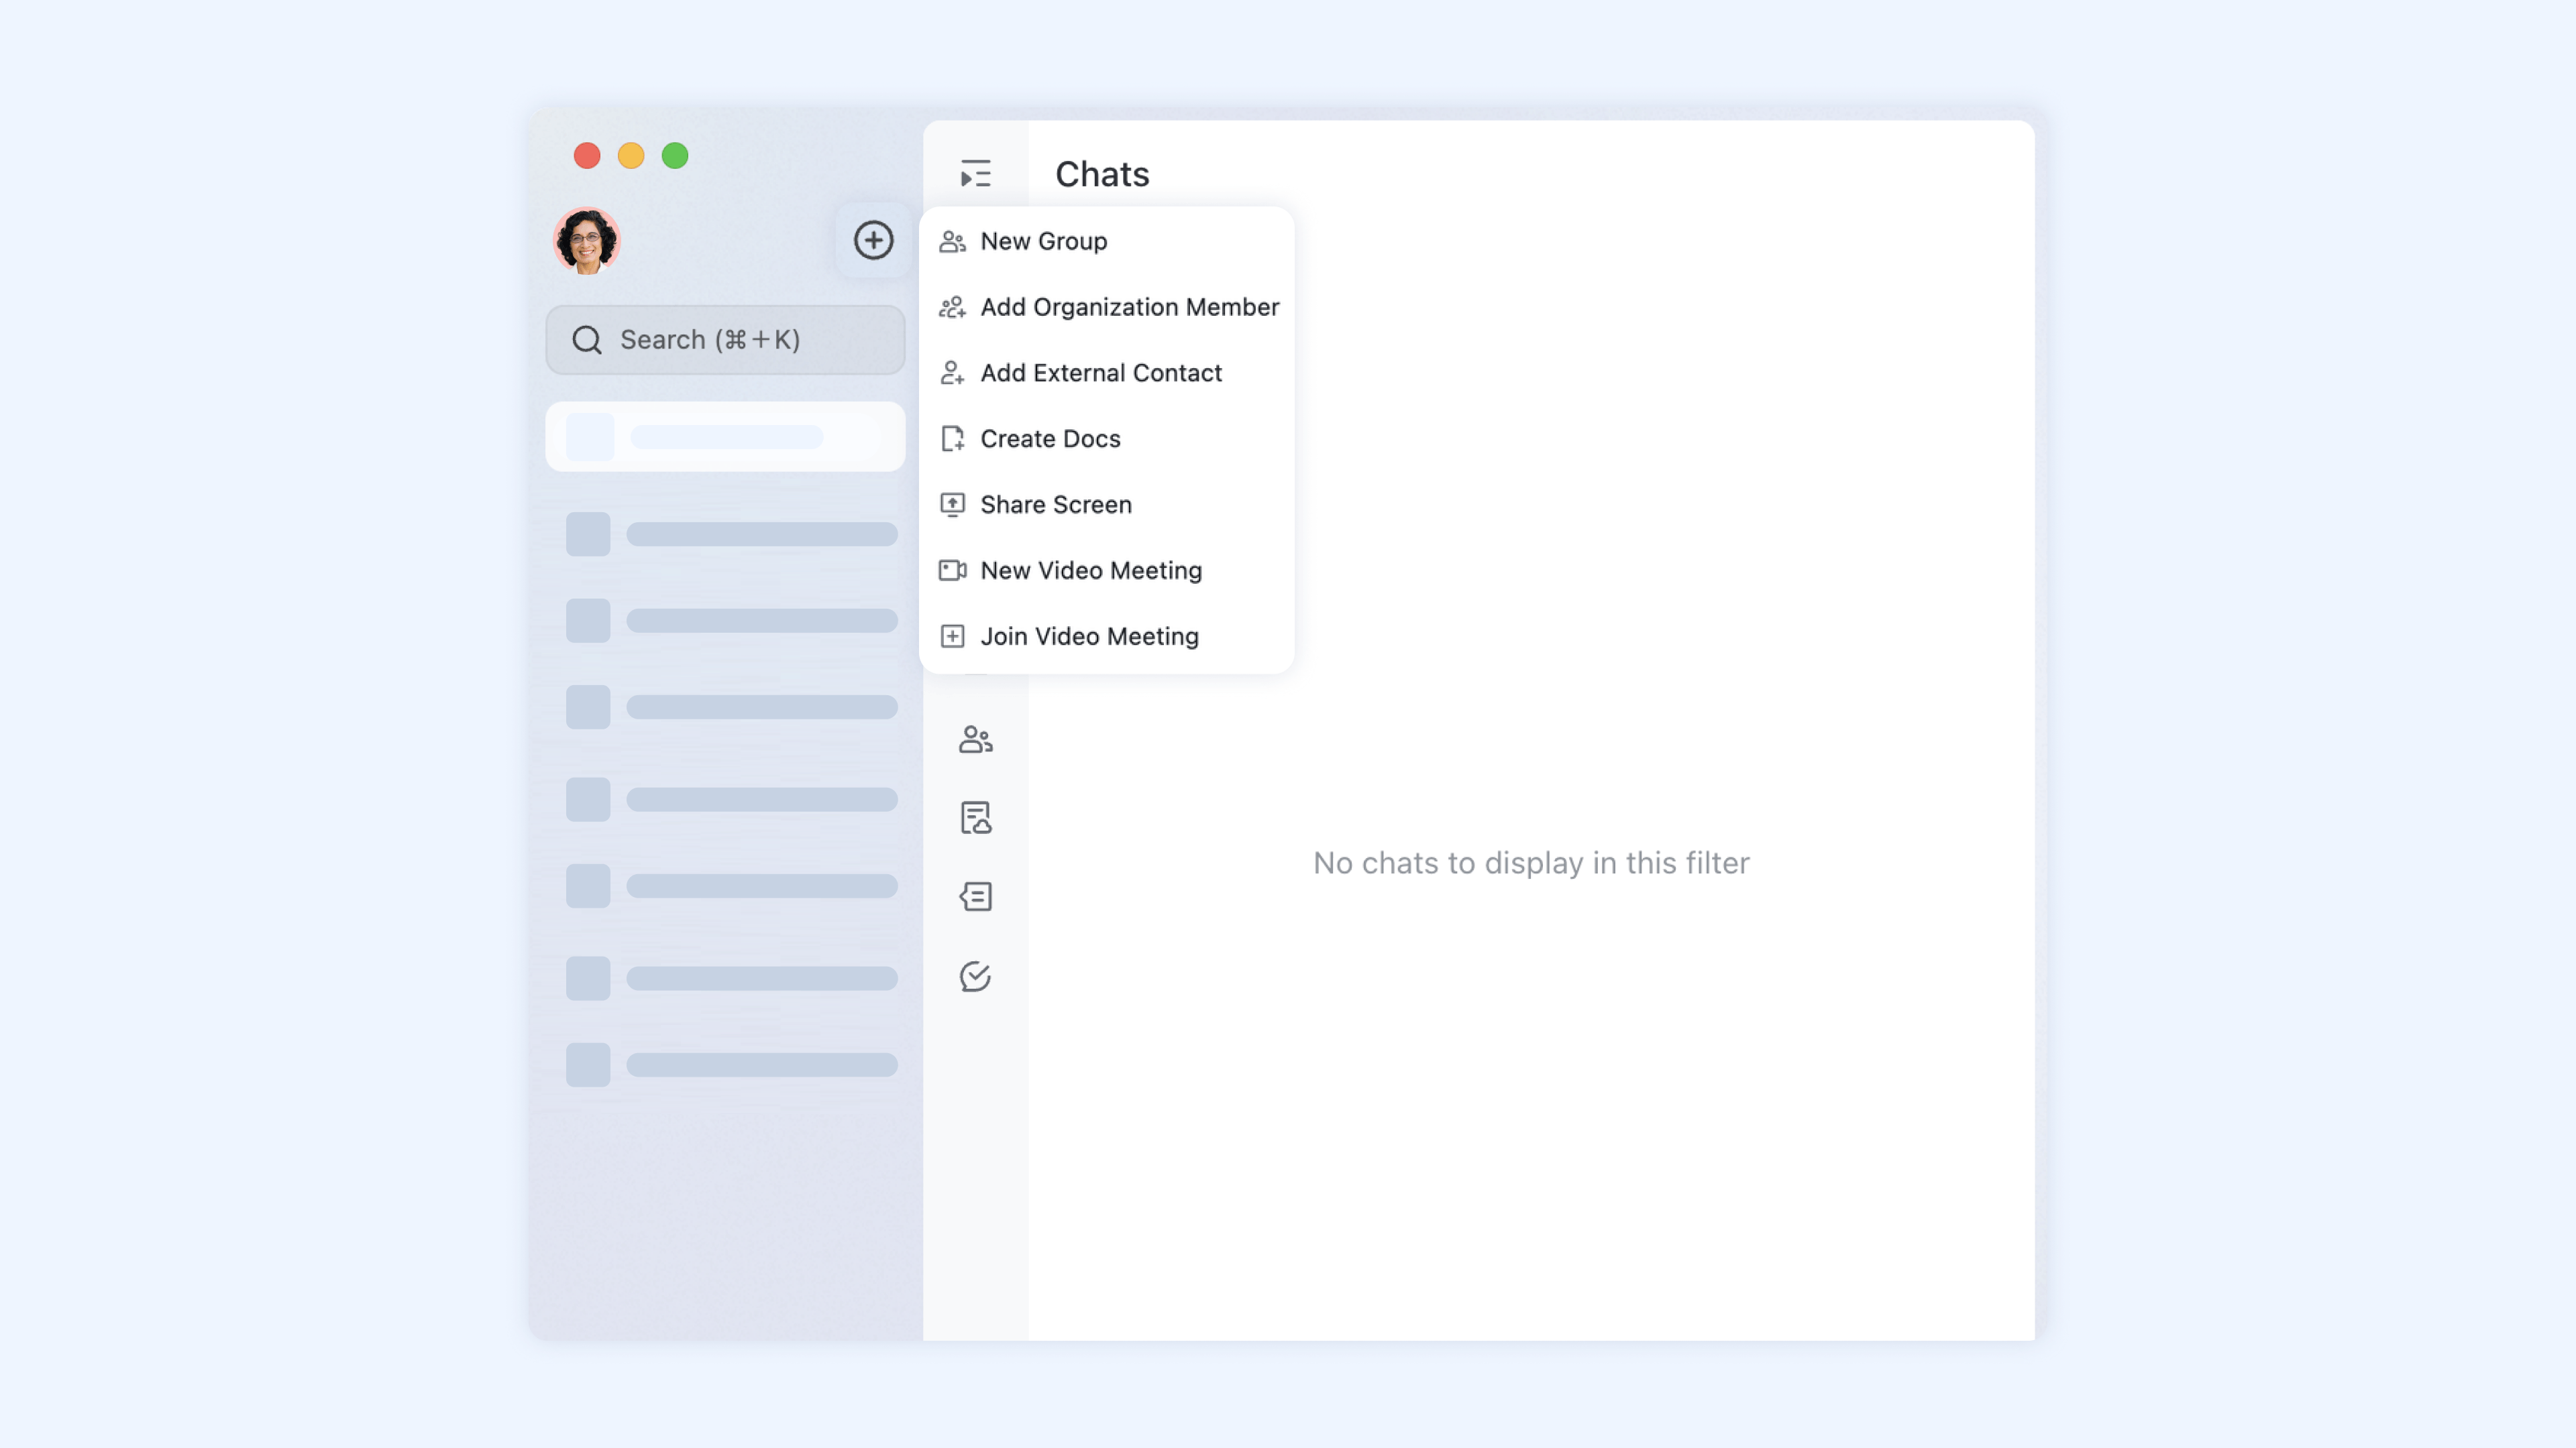Collapse the chat filter sidebar
Viewport: 2576px width, 1448px height.
coord(975,173)
